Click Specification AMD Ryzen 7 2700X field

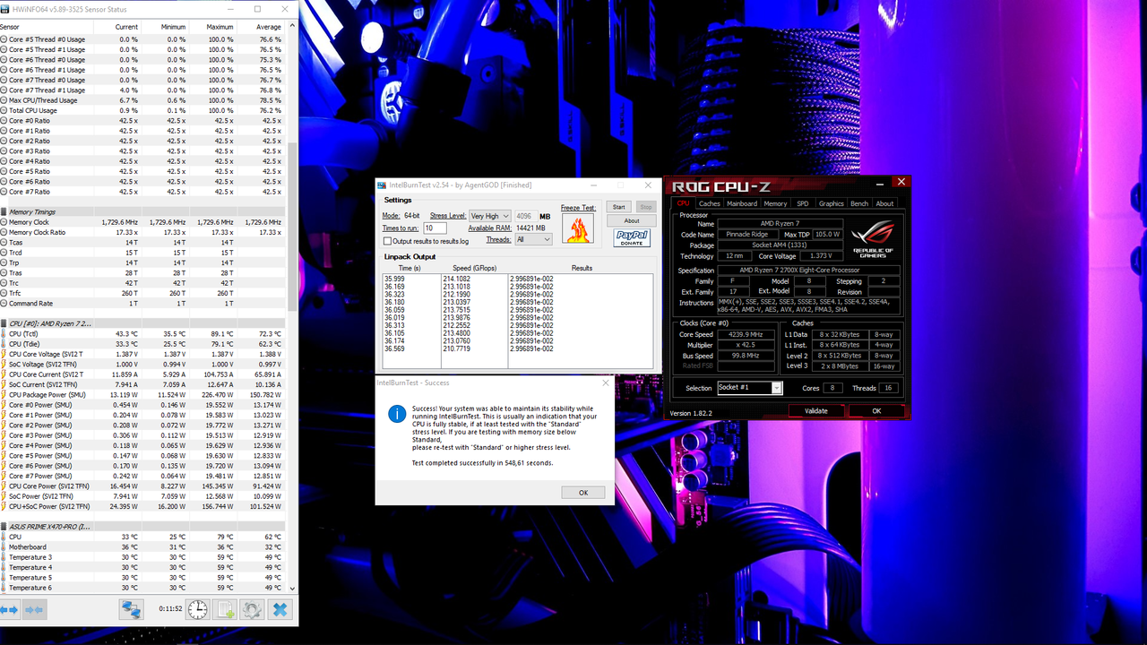coord(809,270)
